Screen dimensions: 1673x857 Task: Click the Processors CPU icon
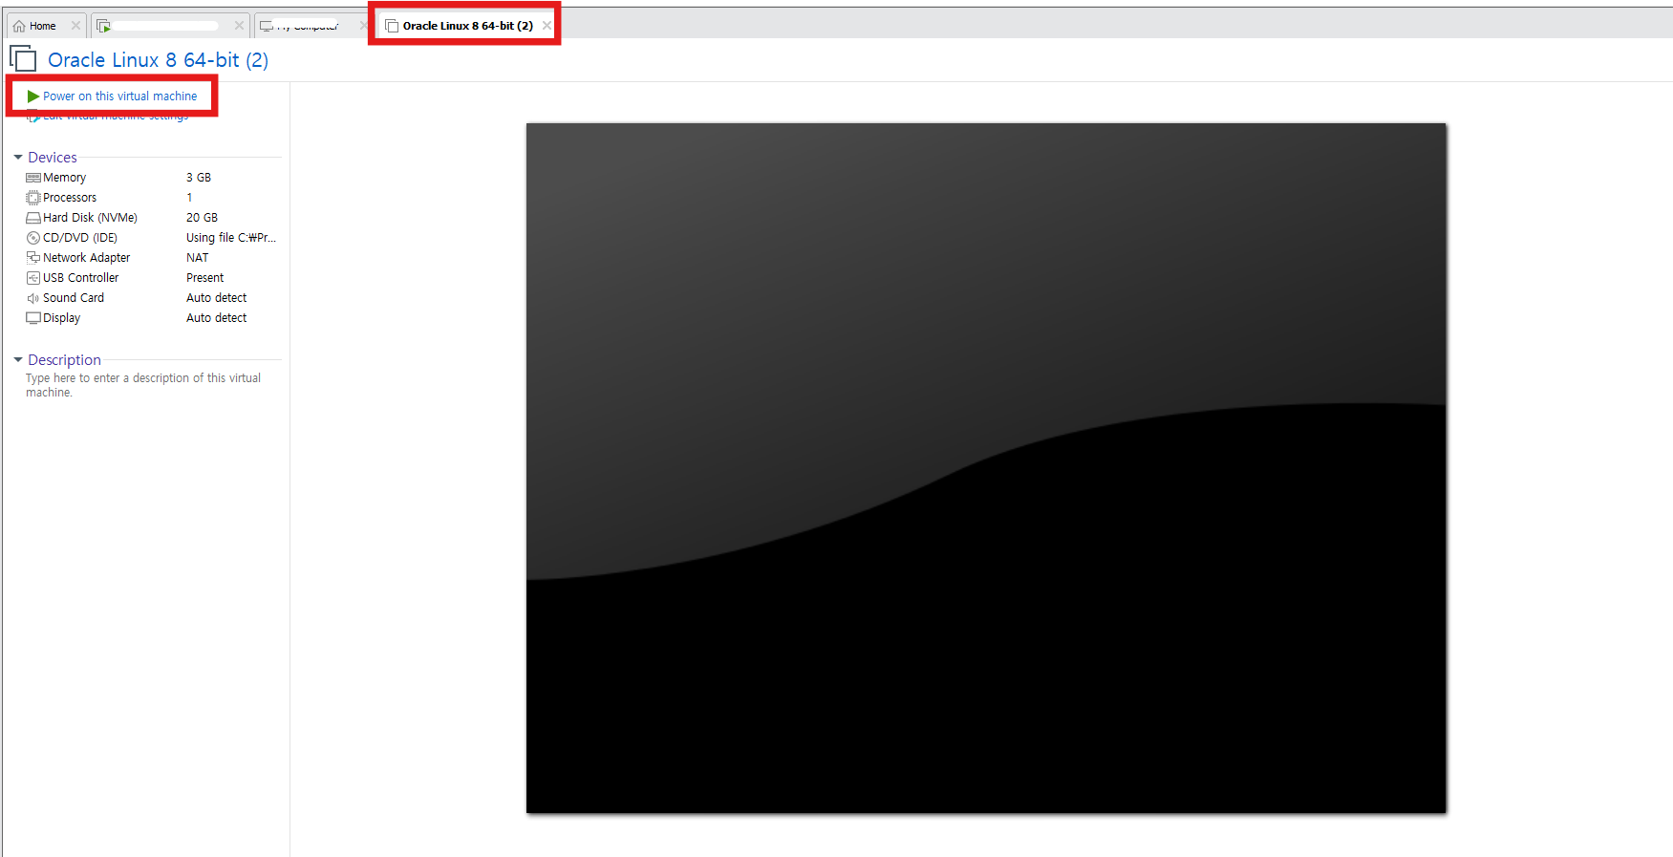[33, 198]
